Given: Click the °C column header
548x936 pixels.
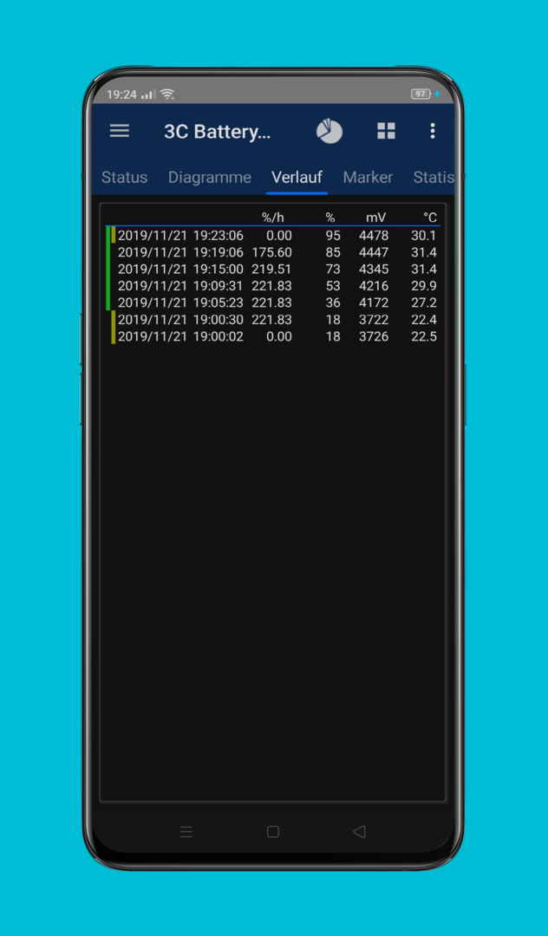Looking at the screenshot, I should tap(430, 218).
